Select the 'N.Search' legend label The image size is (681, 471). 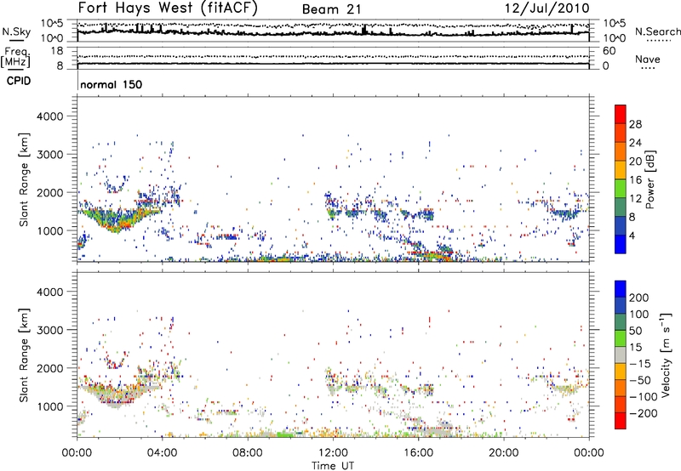[x=657, y=31]
